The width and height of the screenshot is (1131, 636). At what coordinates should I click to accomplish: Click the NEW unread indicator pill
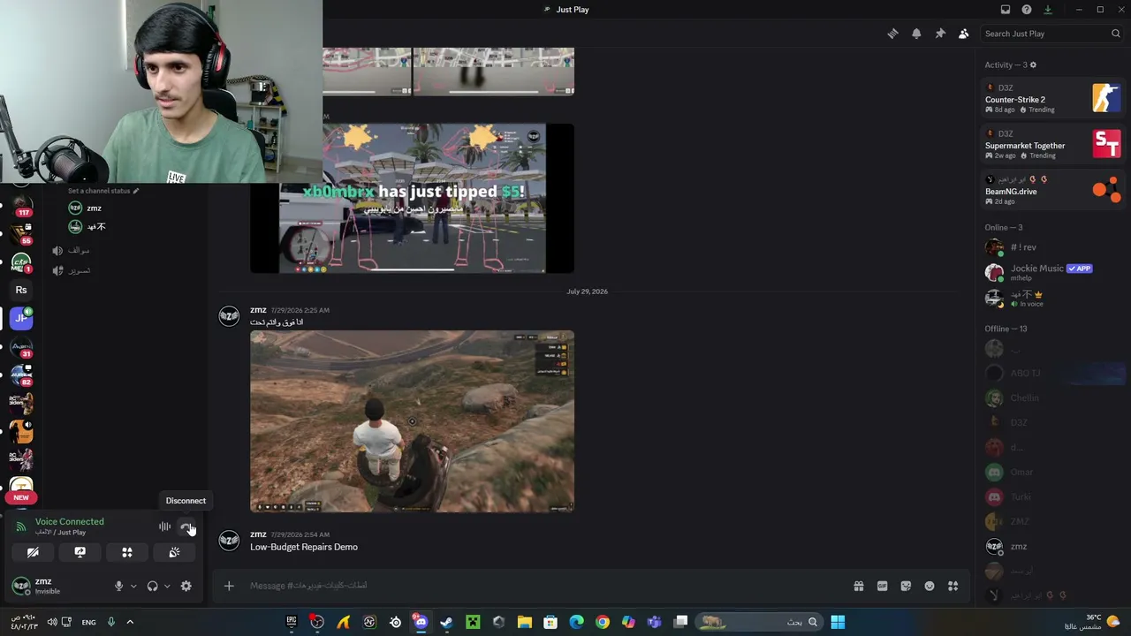[21, 497]
